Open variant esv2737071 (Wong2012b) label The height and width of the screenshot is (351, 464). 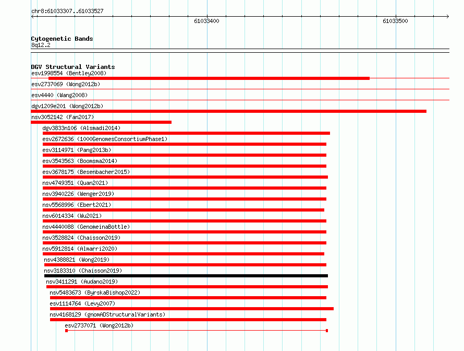tap(99, 325)
